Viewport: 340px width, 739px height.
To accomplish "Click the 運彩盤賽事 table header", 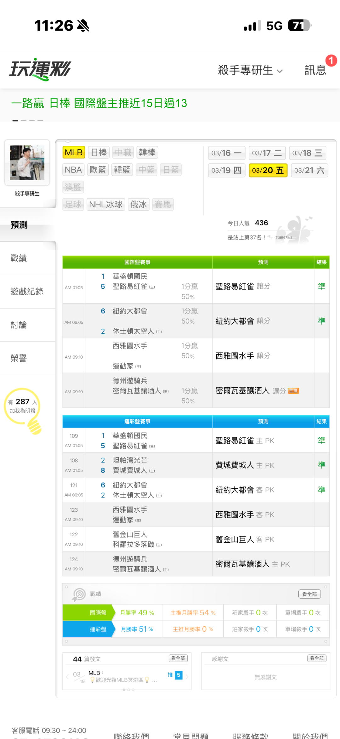I will click(137, 421).
